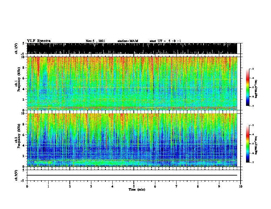Click the "6" kHz tick on the ch.1 axis
This screenshot has width=271, height=209.
pos(24,78)
